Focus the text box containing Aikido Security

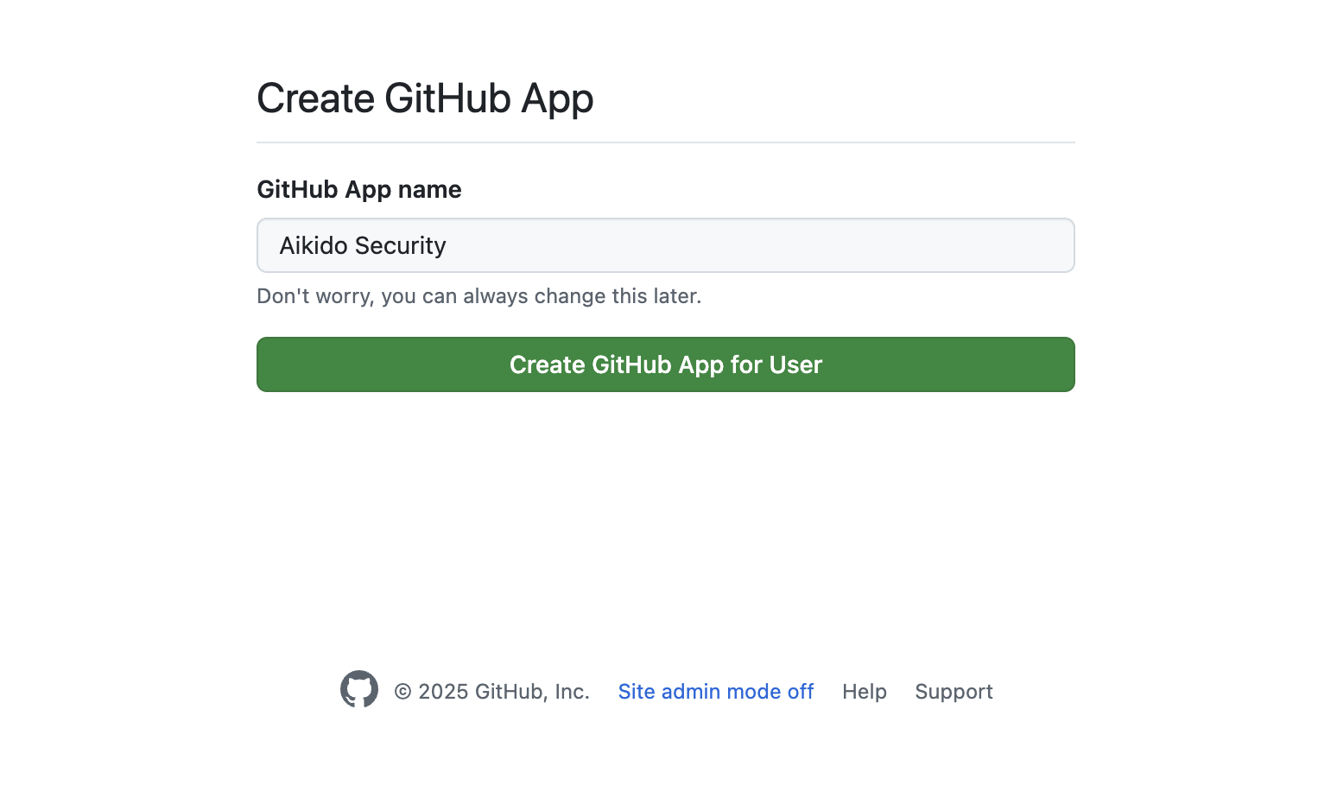pos(665,245)
